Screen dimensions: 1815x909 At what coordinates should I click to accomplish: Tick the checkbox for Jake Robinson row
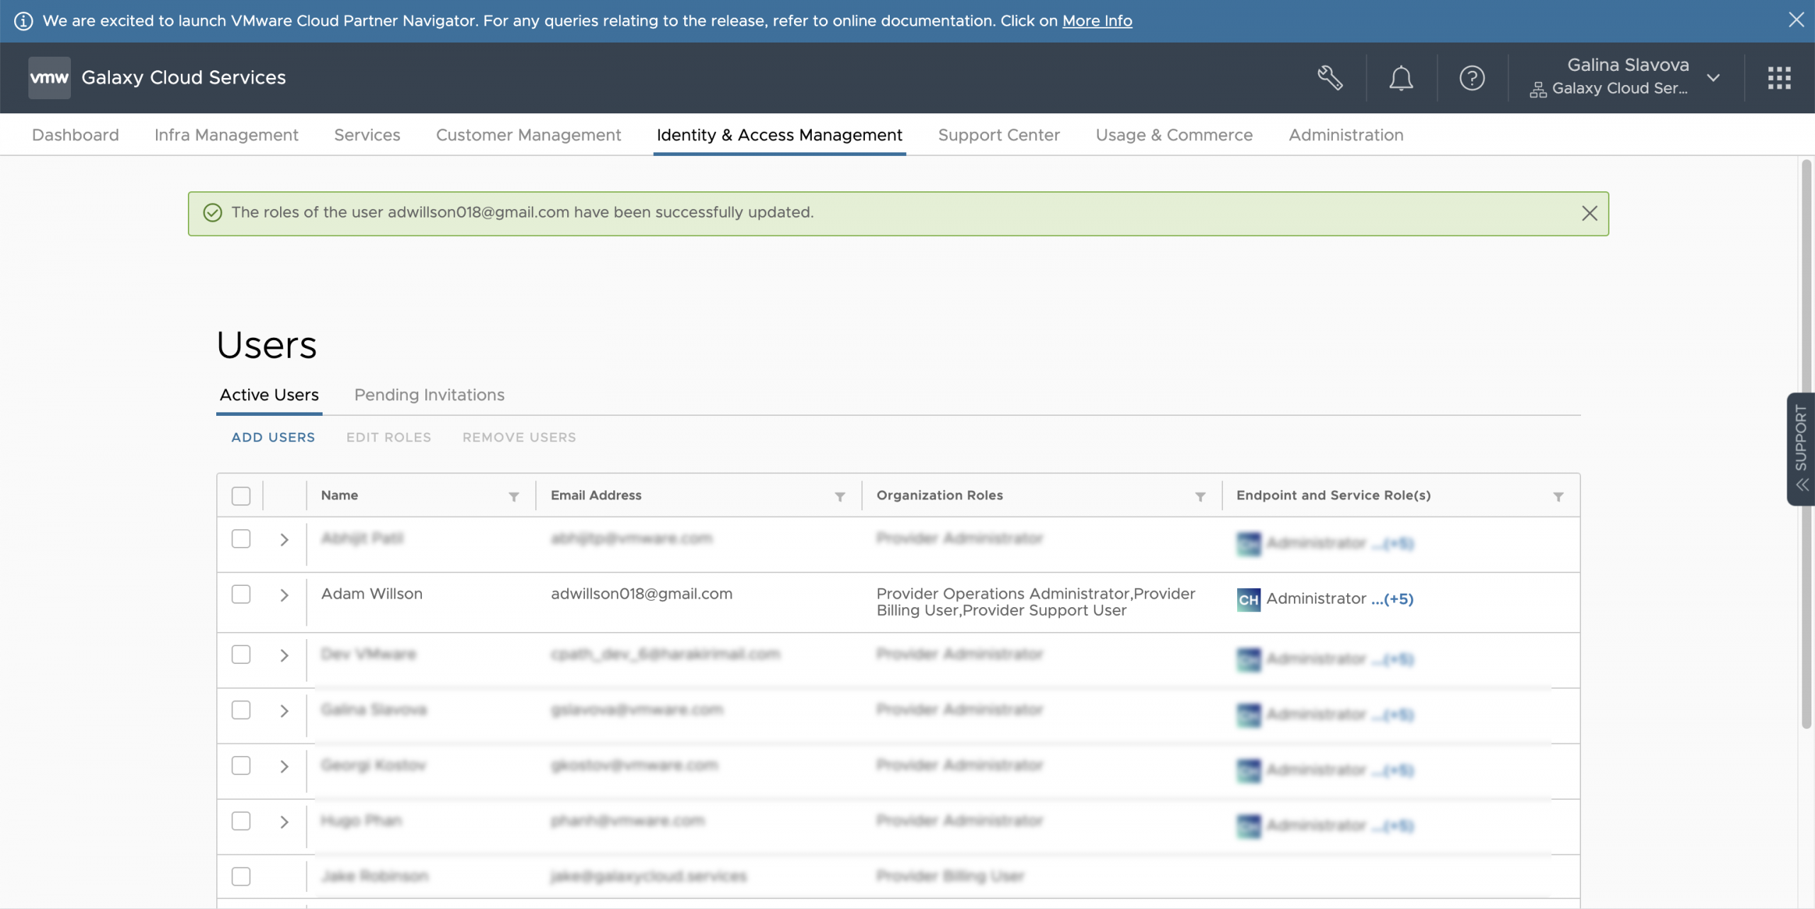click(241, 876)
